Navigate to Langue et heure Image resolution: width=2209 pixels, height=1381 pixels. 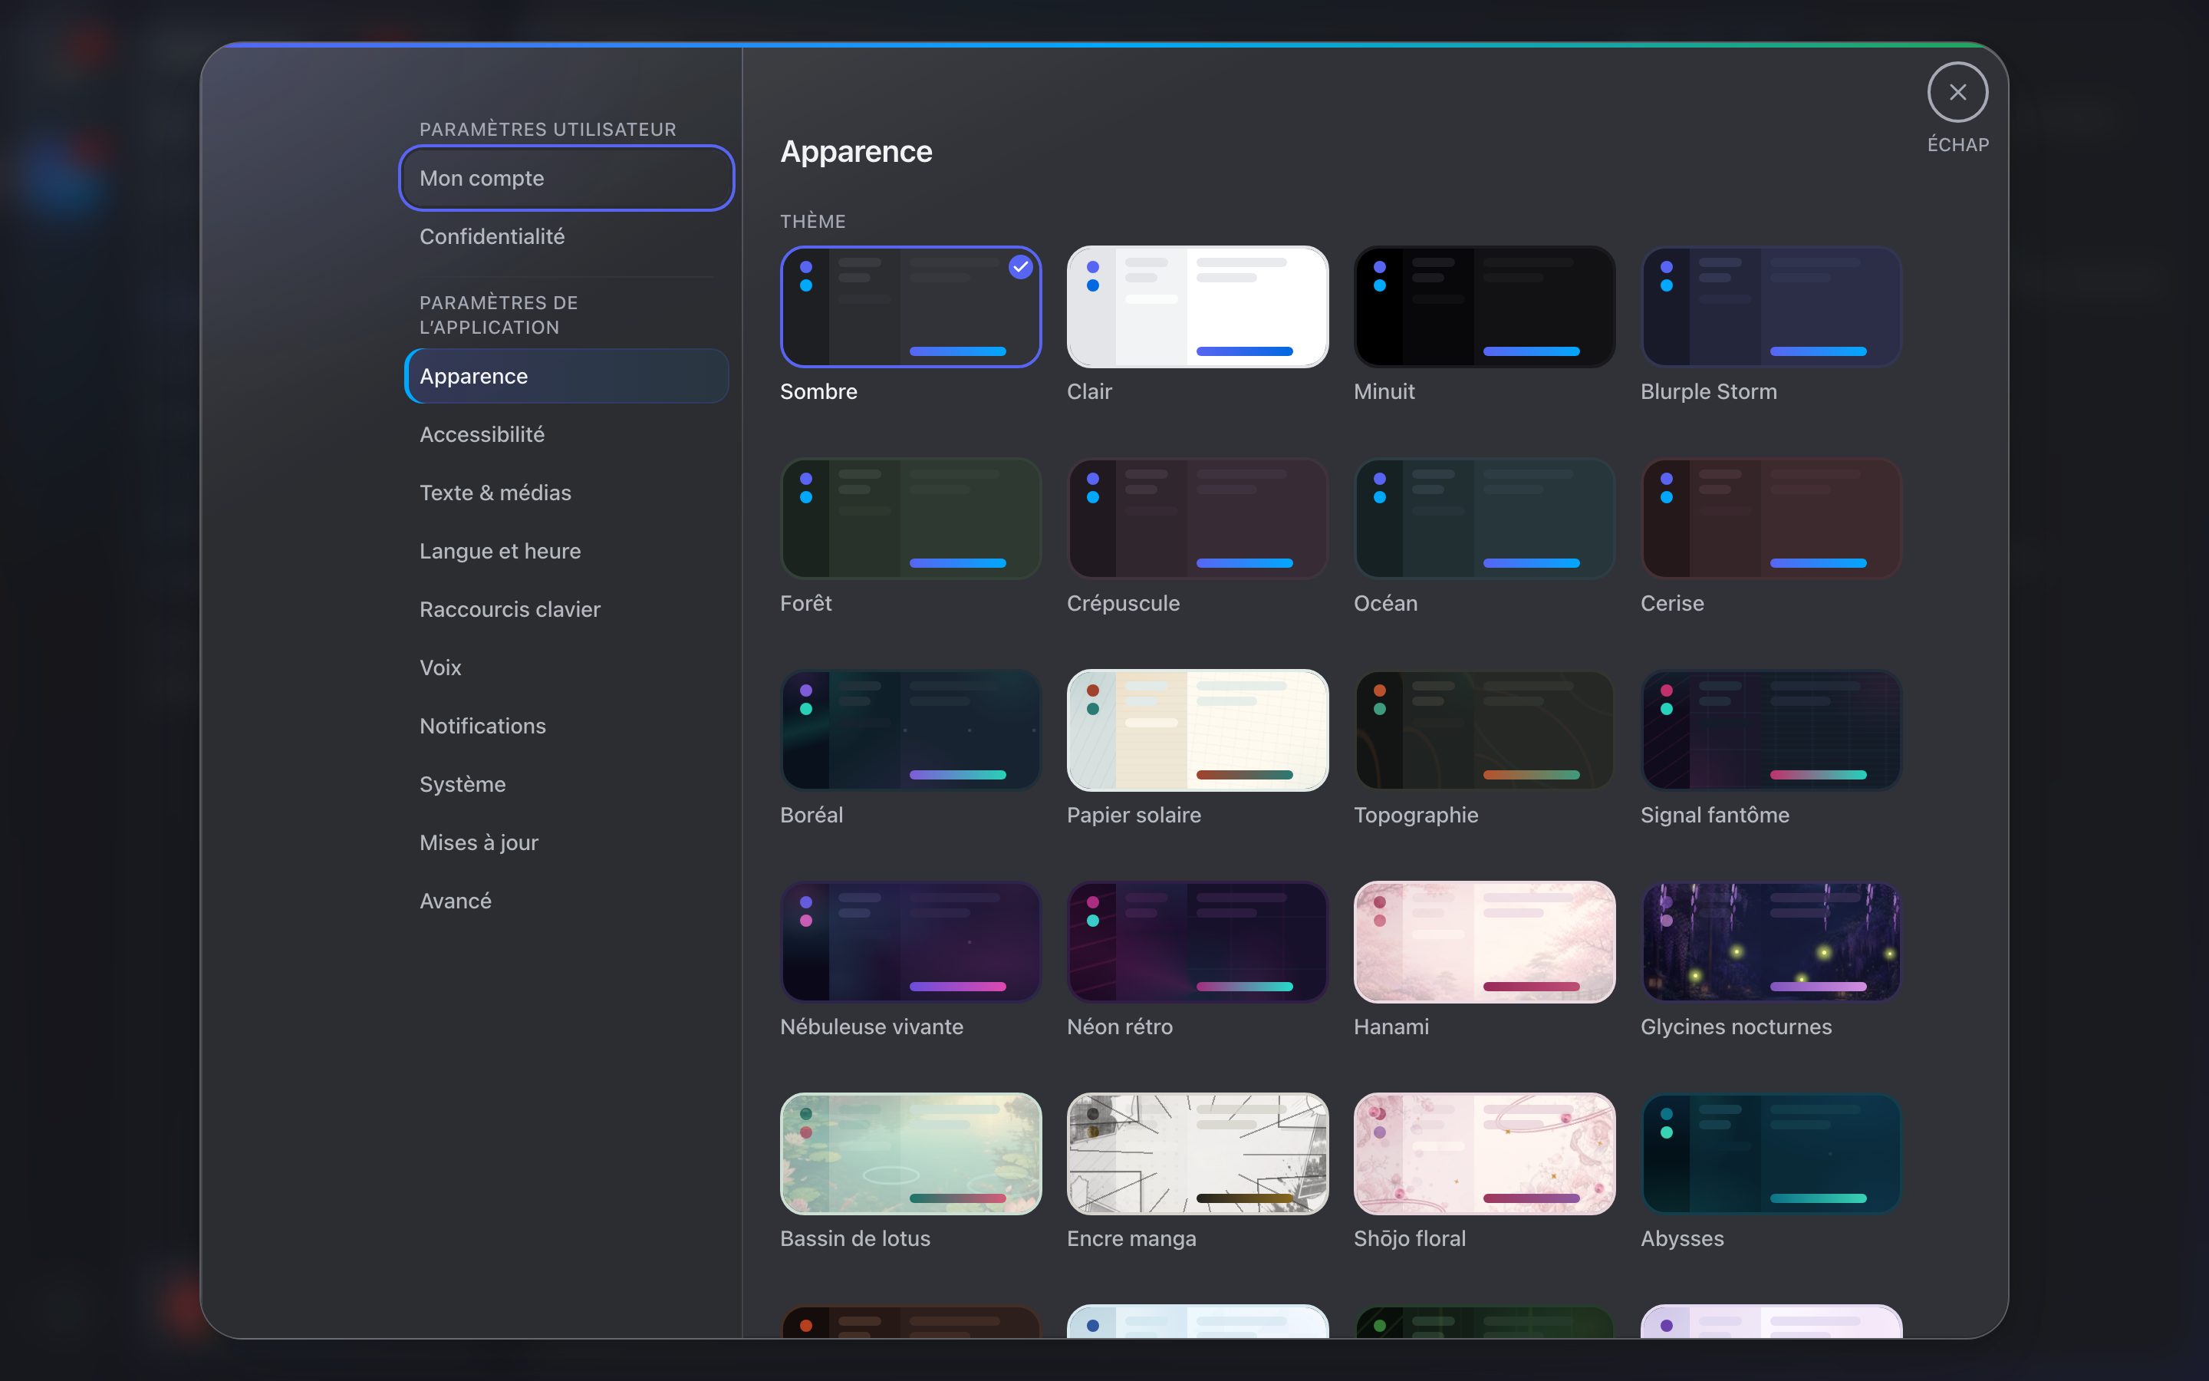[x=566, y=552]
